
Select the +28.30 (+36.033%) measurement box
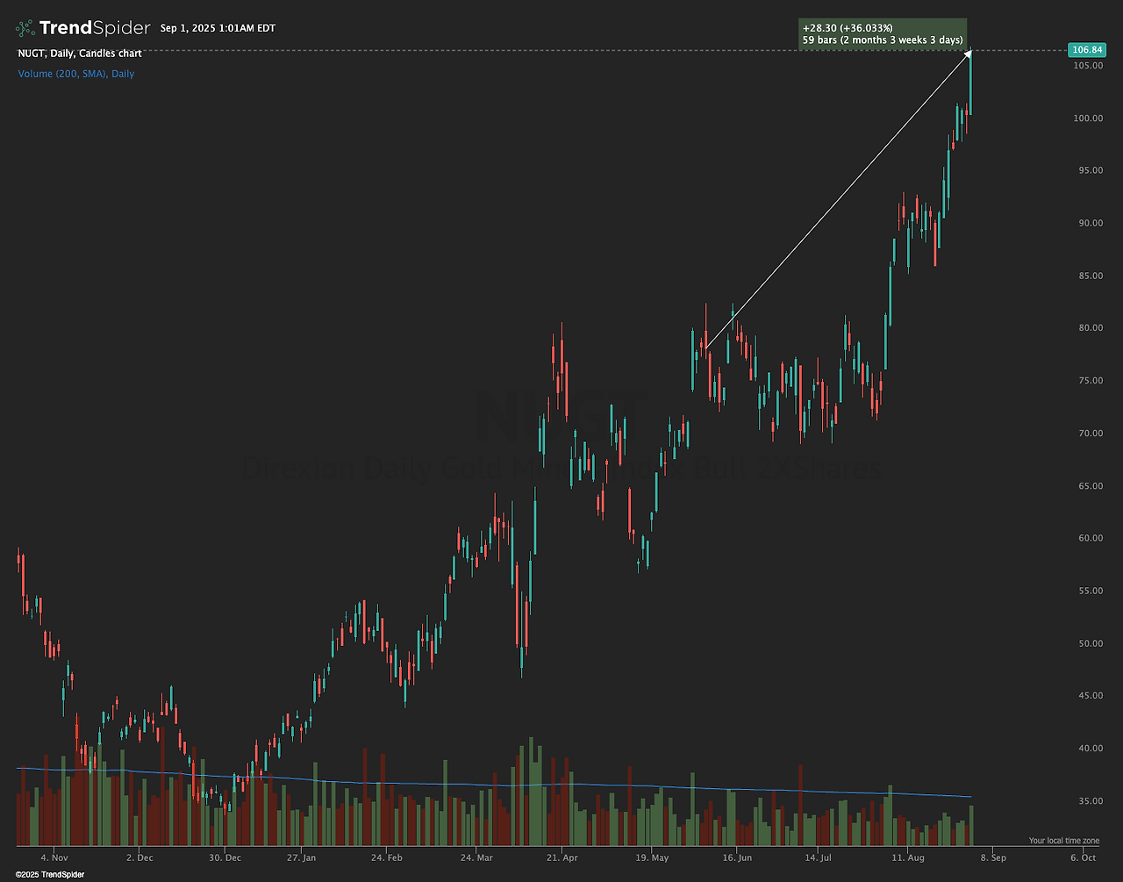(883, 34)
